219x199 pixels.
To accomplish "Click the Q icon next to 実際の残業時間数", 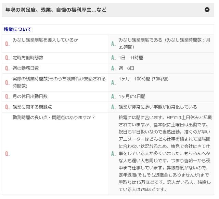I will coord(7,82).
